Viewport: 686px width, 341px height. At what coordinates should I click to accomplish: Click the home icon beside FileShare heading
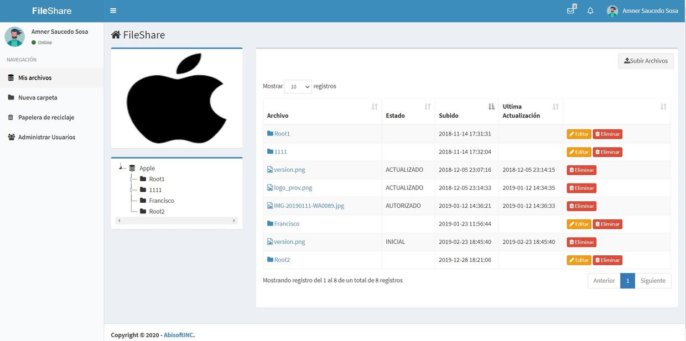[116, 35]
